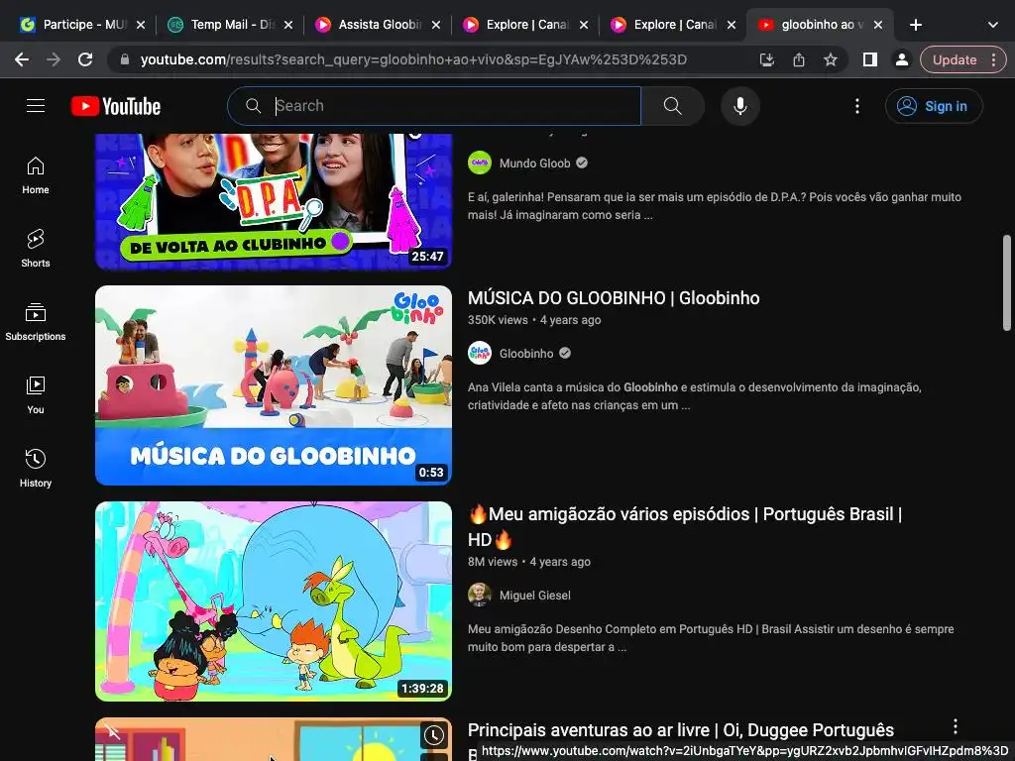Click the '8M views' text
This screenshot has height=761, width=1015.
[x=493, y=562]
